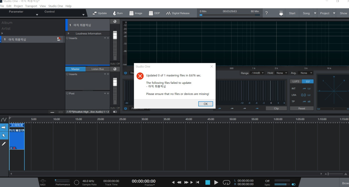
Task: Click the Master channel pan knob icon
Action: tap(115, 69)
